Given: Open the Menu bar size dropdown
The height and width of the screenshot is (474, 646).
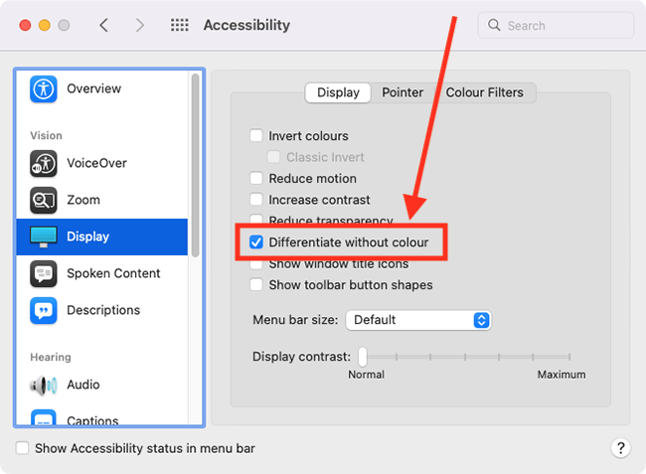Looking at the screenshot, I should (418, 320).
